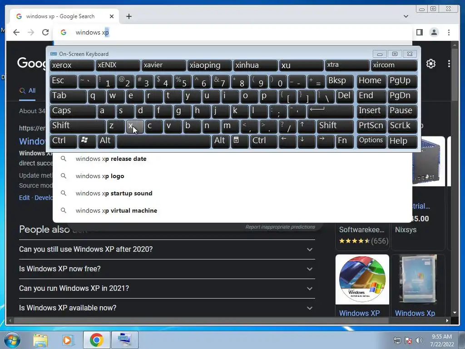Switch to the All search results tab
This screenshot has width=465, height=349.
[x=28, y=91]
